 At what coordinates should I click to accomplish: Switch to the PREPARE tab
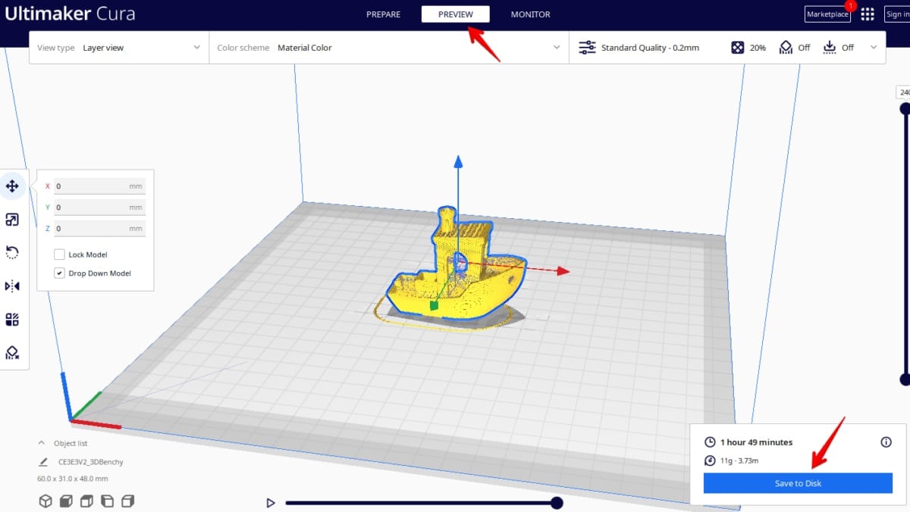point(383,14)
